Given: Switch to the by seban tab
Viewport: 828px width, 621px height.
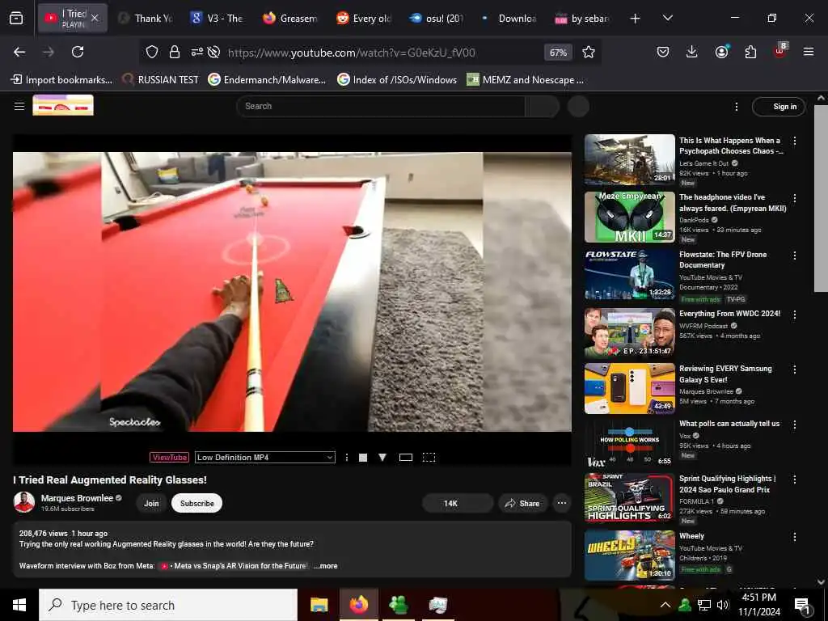Looking at the screenshot, I should [x=582, y=18].
